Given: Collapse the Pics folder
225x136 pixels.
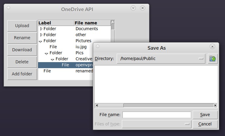Looking at the screenshot, I should (46, 54).
